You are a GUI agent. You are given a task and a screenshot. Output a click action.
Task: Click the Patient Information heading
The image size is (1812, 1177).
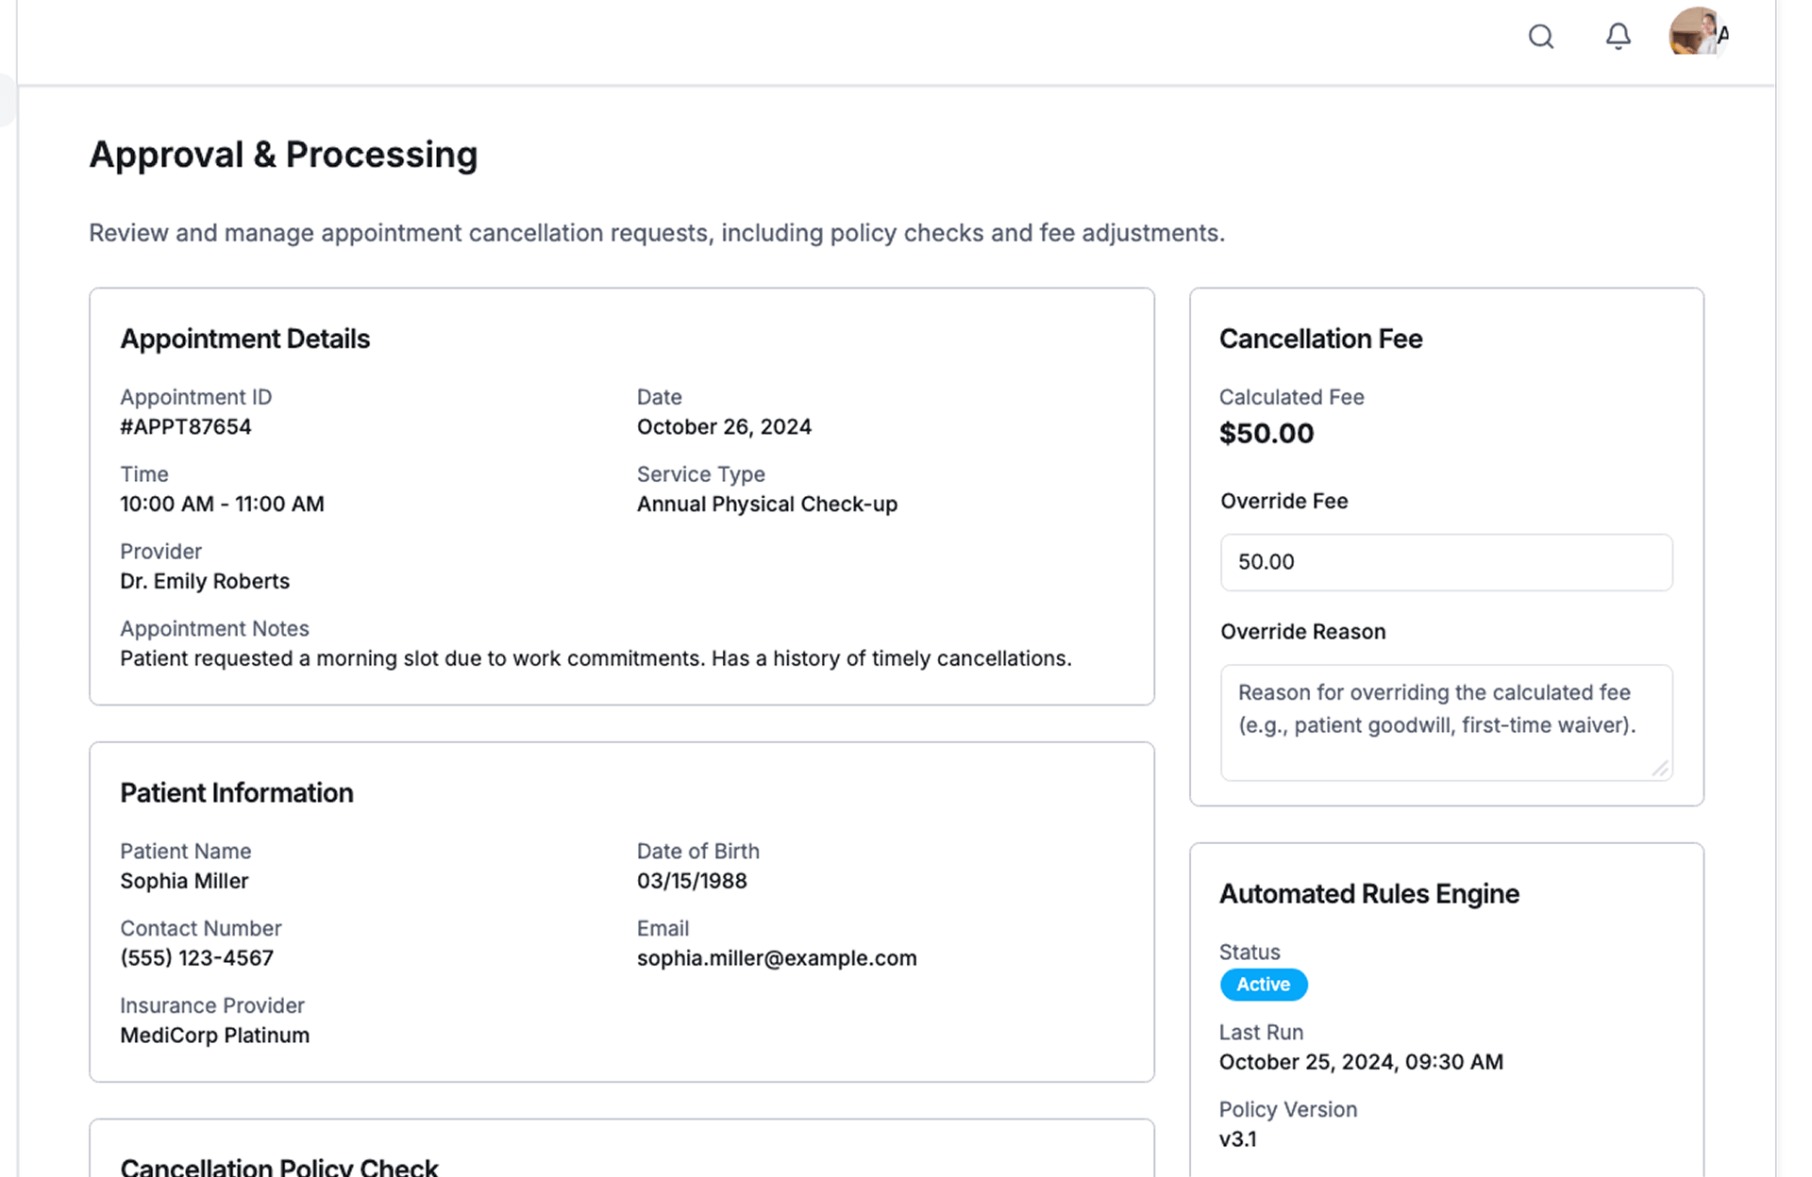236,793
